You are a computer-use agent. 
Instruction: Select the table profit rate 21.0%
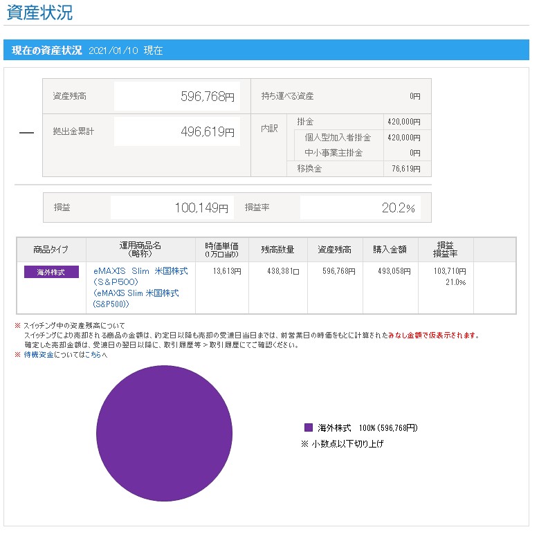(x=456, y=282)
